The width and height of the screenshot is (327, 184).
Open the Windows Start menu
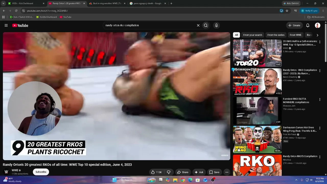click(114, 180)
